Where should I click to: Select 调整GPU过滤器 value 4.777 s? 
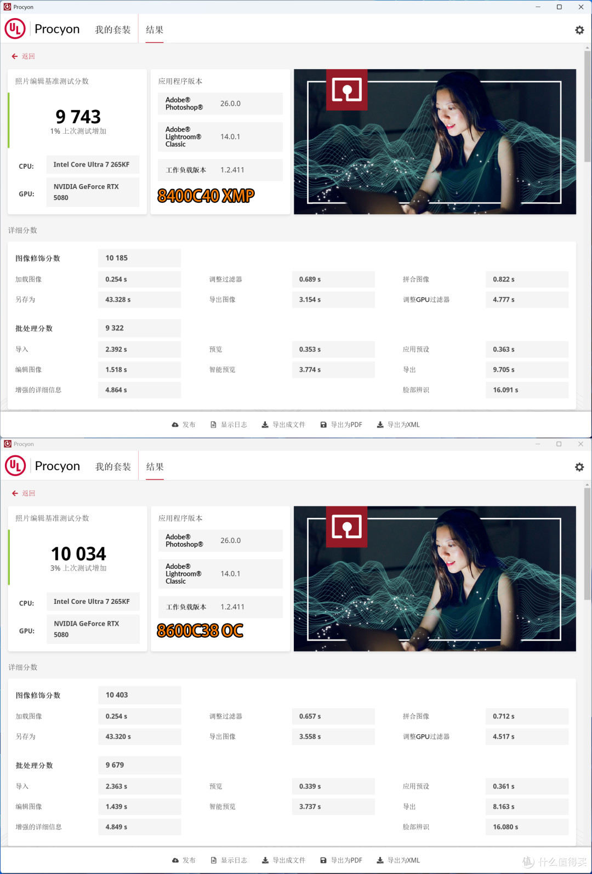[527, 300]
